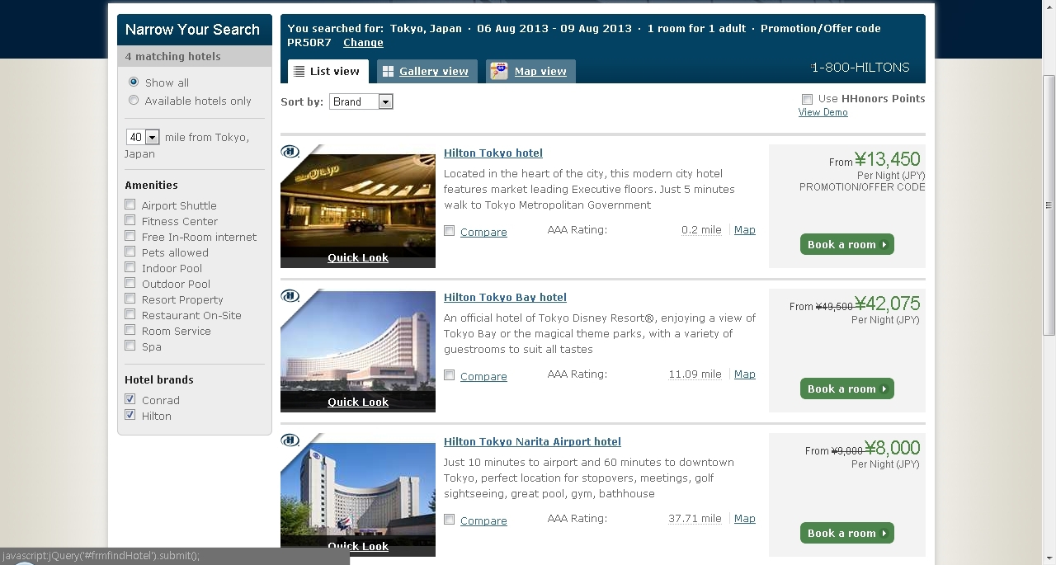Open the View Demo link
1056x565 pixels.
(x=823, y=112)
